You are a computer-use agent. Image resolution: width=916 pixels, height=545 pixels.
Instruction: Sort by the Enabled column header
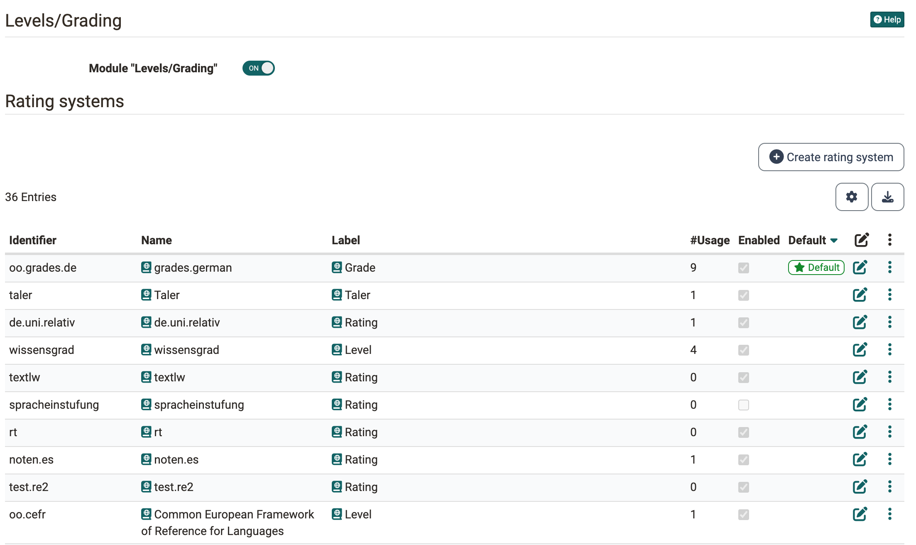[x=759, y=240]
